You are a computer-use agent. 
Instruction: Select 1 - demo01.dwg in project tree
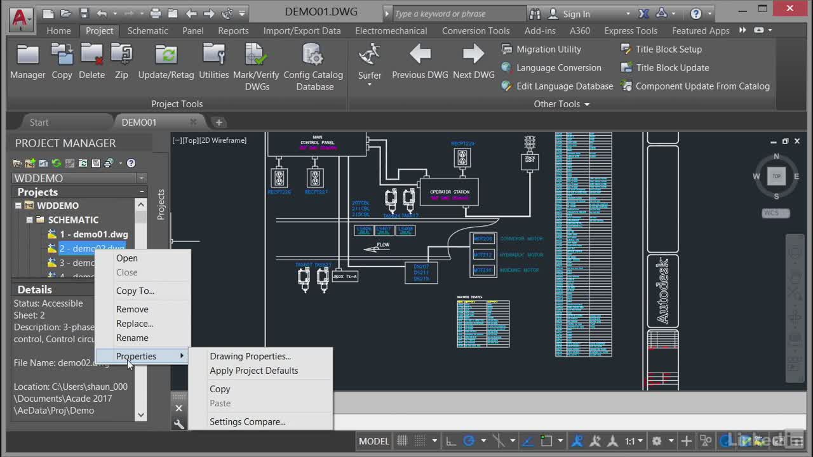tap(94, 234)
